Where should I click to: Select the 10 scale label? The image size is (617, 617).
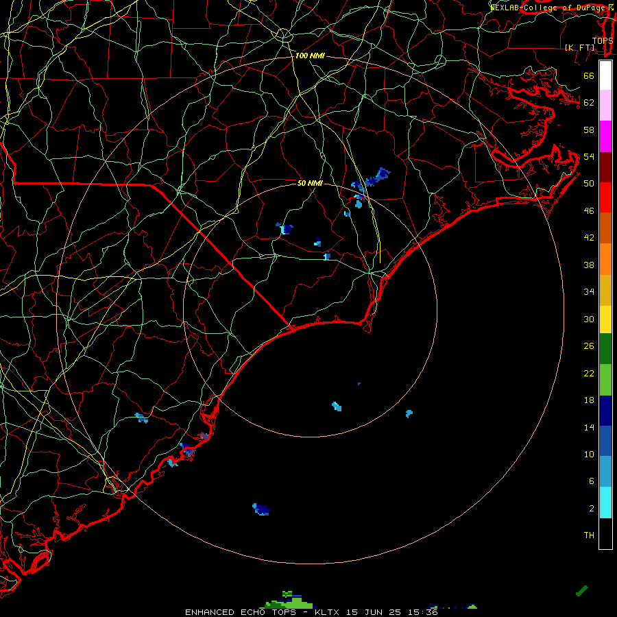(589, 454)
